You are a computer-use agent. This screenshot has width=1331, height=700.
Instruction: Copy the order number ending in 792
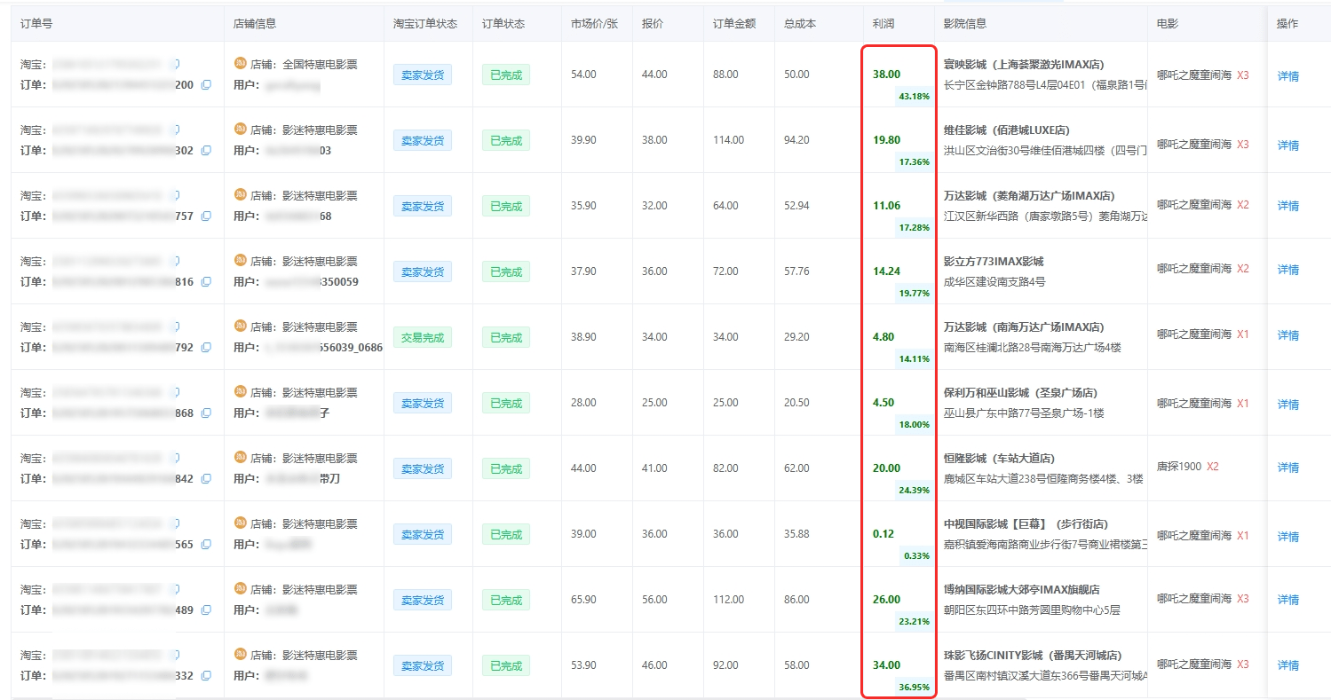point(206,348)
